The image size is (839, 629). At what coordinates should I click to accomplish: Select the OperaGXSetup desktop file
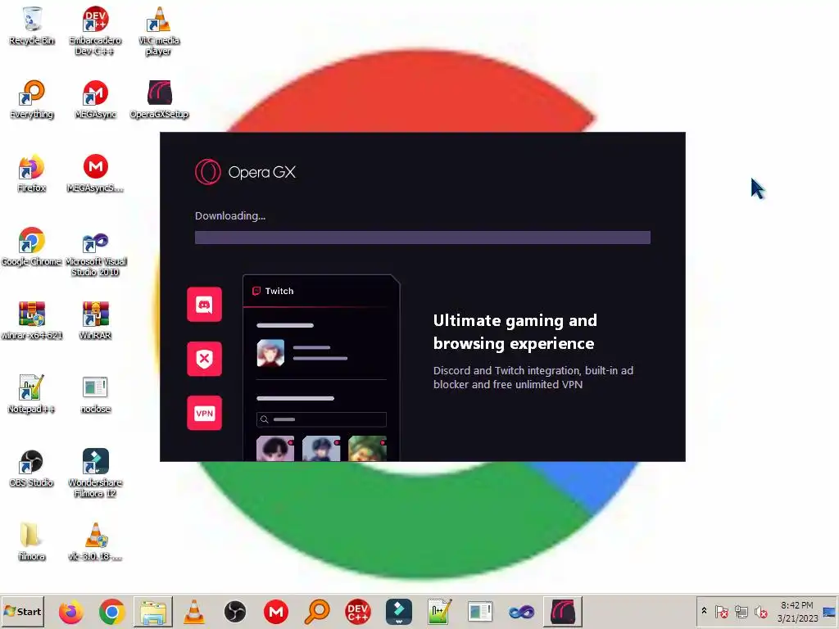point(159,99)
